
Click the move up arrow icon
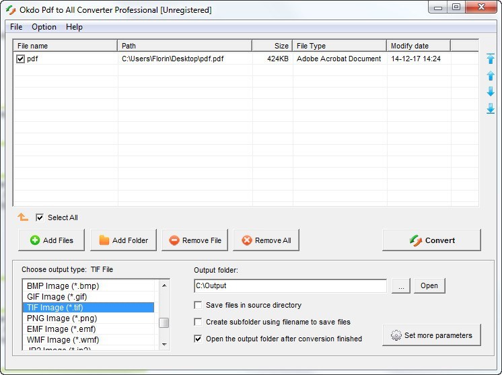(491, 76)
